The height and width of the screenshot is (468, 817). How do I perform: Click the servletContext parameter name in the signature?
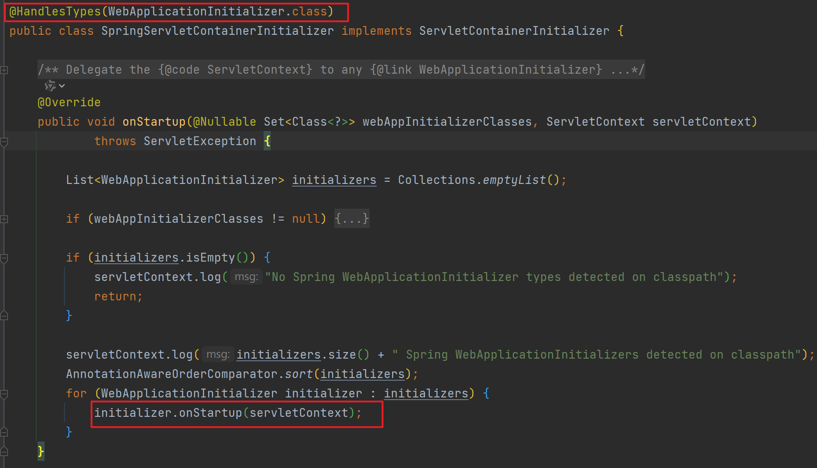[702, 122]
